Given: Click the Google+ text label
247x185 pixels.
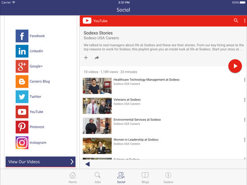Looking at the screenshot, I should [x=36, y=66].
